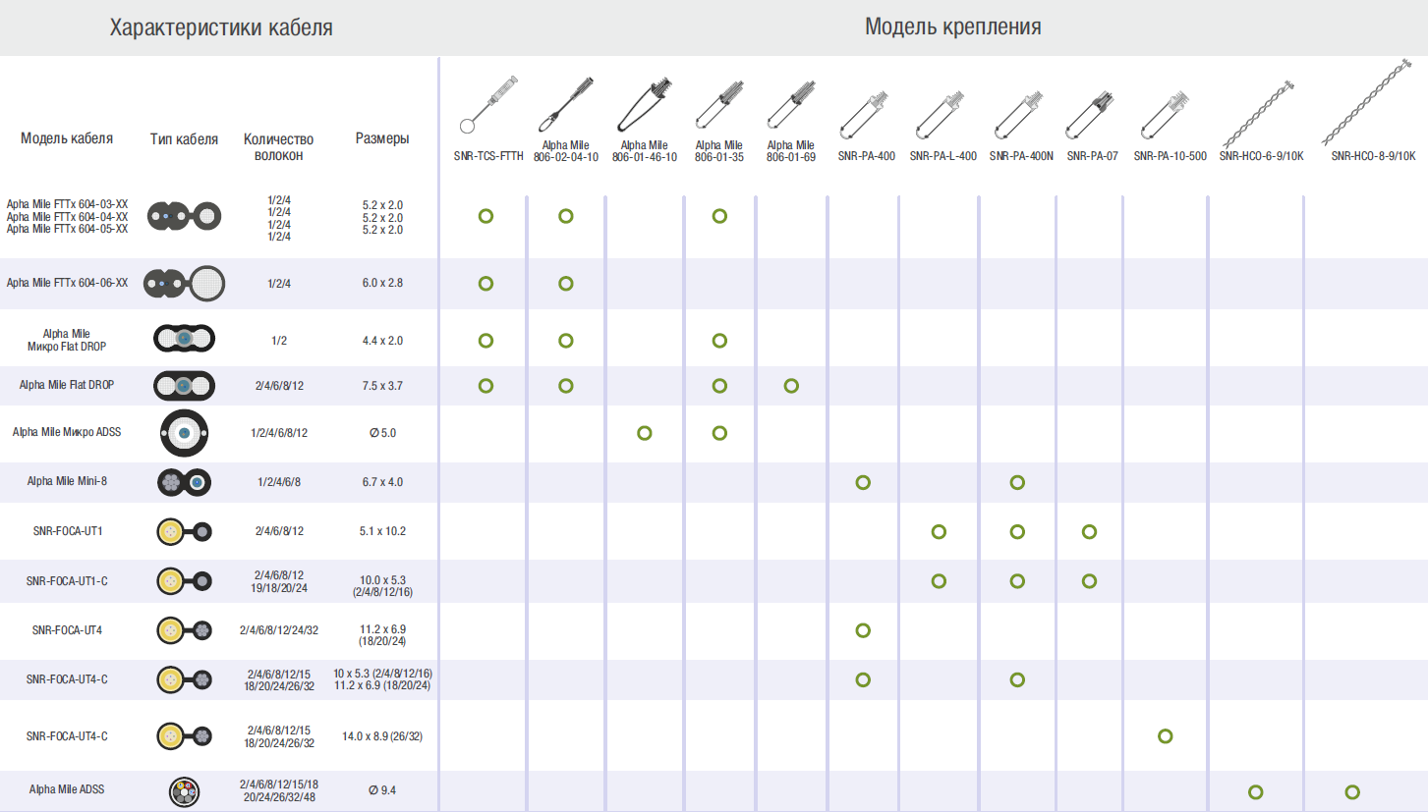The width and height of the screenshot is (1428, 812).
Task: Click the '6.0 x 2.8' size cell
Action: tap(382, 283)
